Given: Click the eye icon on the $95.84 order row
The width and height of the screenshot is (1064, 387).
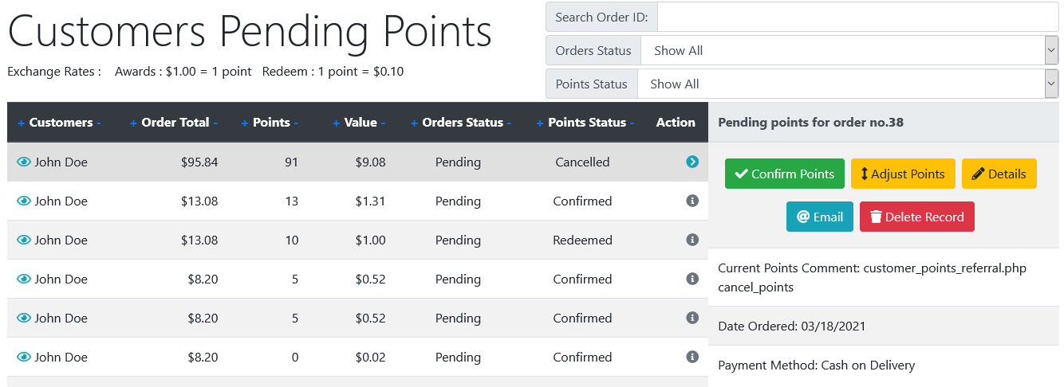Looking at the screenshot, I should click(x=24, y=162).
